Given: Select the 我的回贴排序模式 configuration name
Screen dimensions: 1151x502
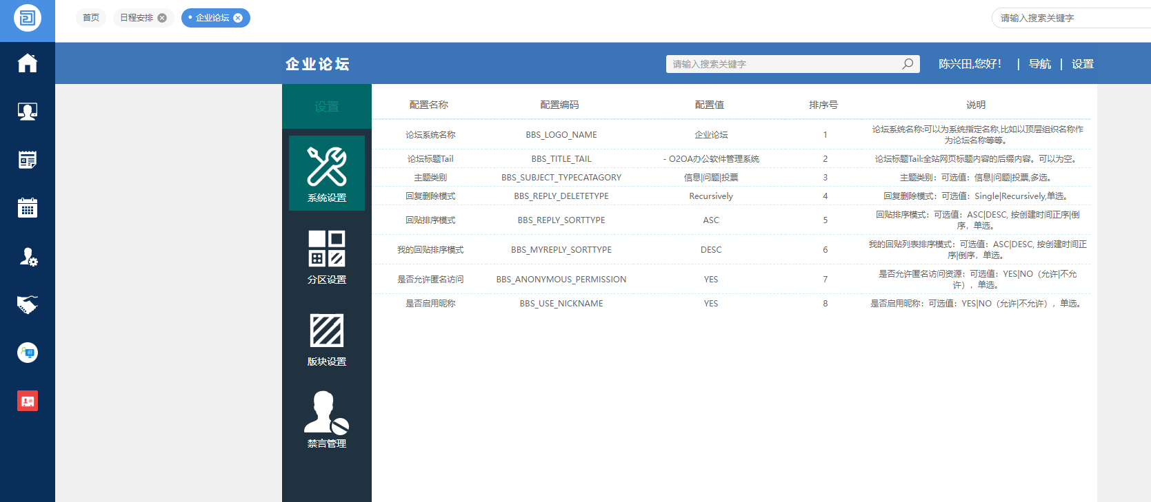Looking at the screenshot, I should (430, 250).
